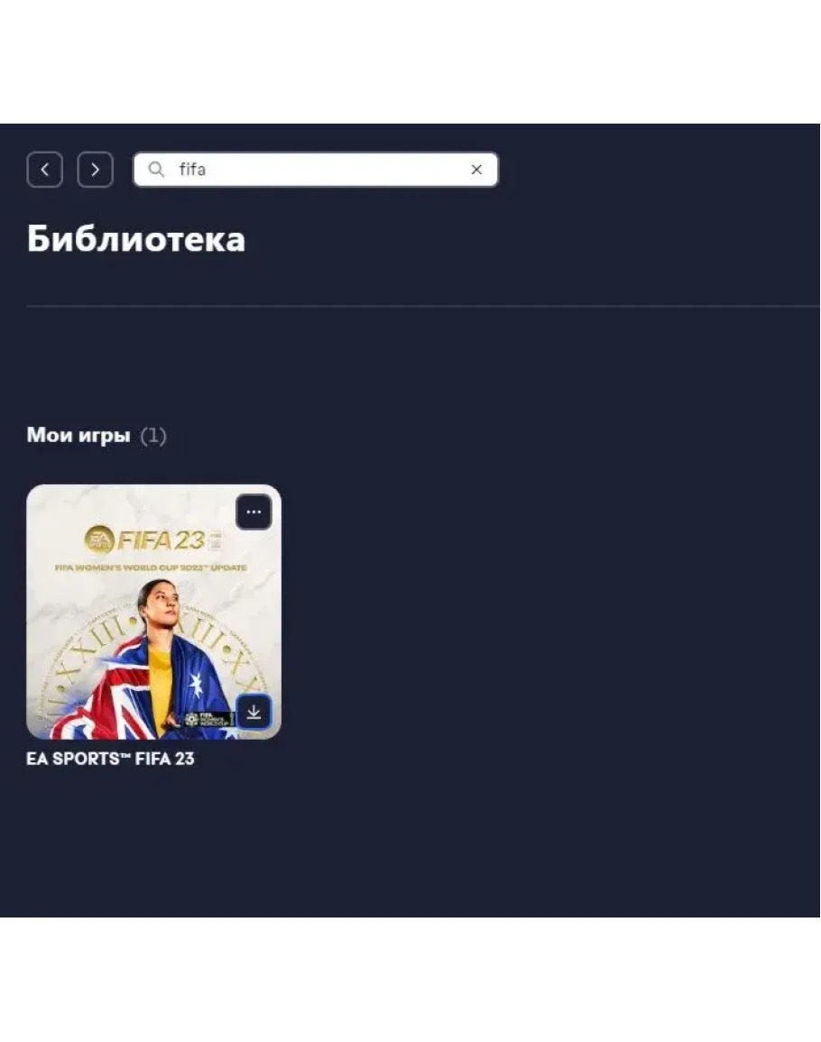Screen dimensions: 821x1042
Task: Clear the search with the X icon
Action: (x=476, y=170)
